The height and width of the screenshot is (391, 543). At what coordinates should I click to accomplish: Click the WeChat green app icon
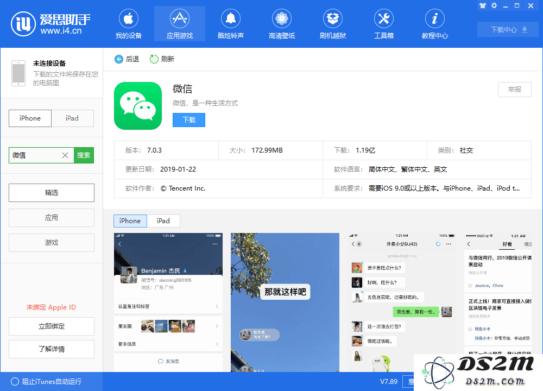click(138, 106)
